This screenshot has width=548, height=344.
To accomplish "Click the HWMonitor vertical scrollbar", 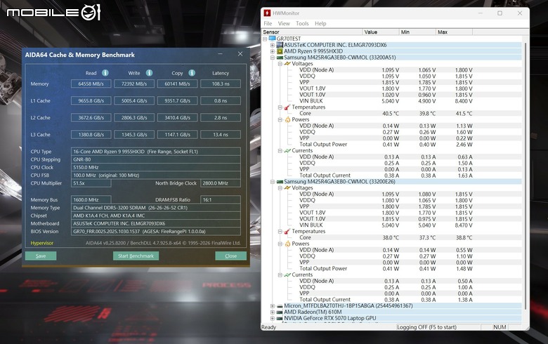I will tap(525, 175).
